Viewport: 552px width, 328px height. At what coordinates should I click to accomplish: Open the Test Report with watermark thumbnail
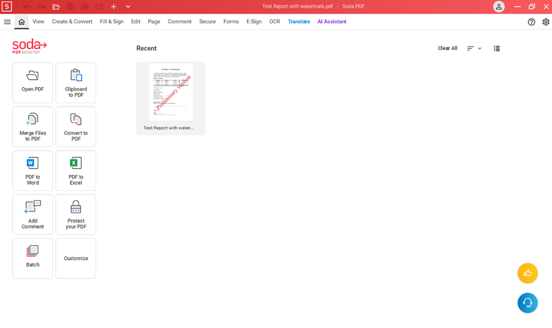click(x=170, y=93)
